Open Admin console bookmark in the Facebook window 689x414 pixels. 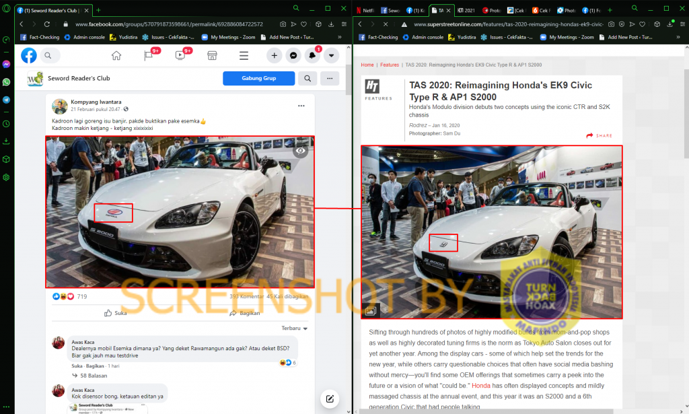[x=85, y=37]
